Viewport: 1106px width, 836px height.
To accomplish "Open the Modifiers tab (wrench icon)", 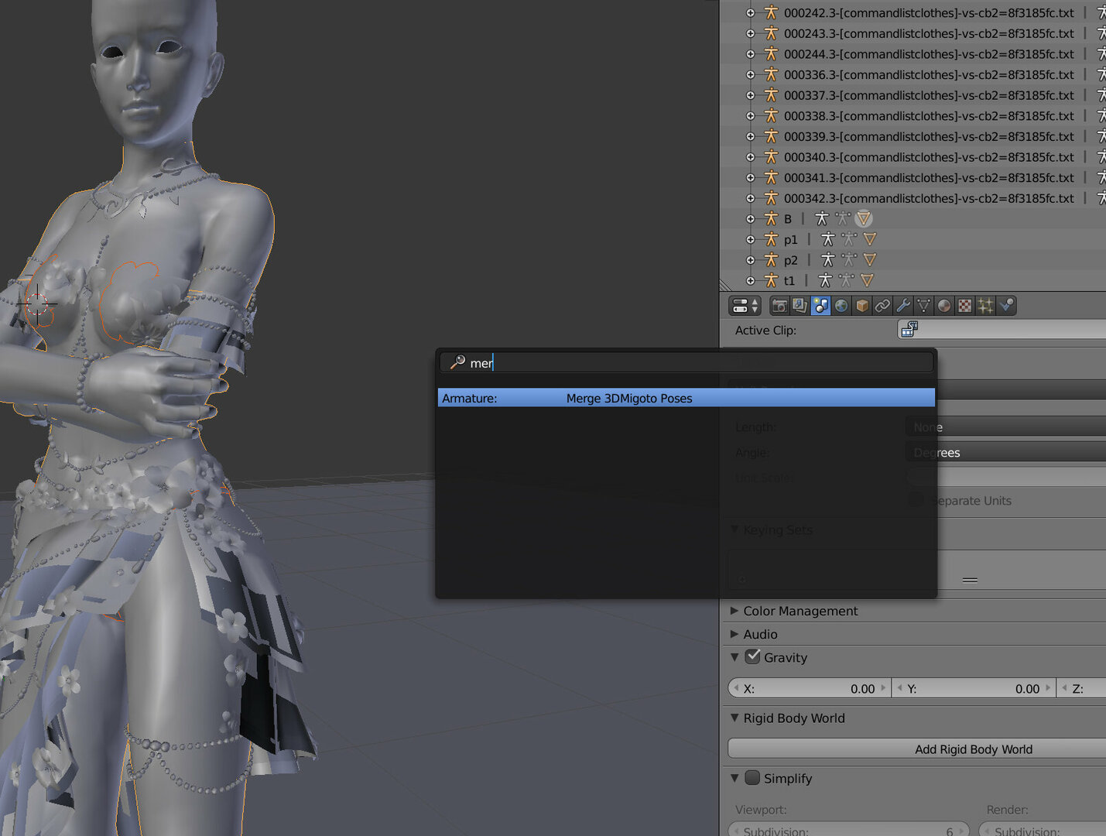I will [902, 306].
